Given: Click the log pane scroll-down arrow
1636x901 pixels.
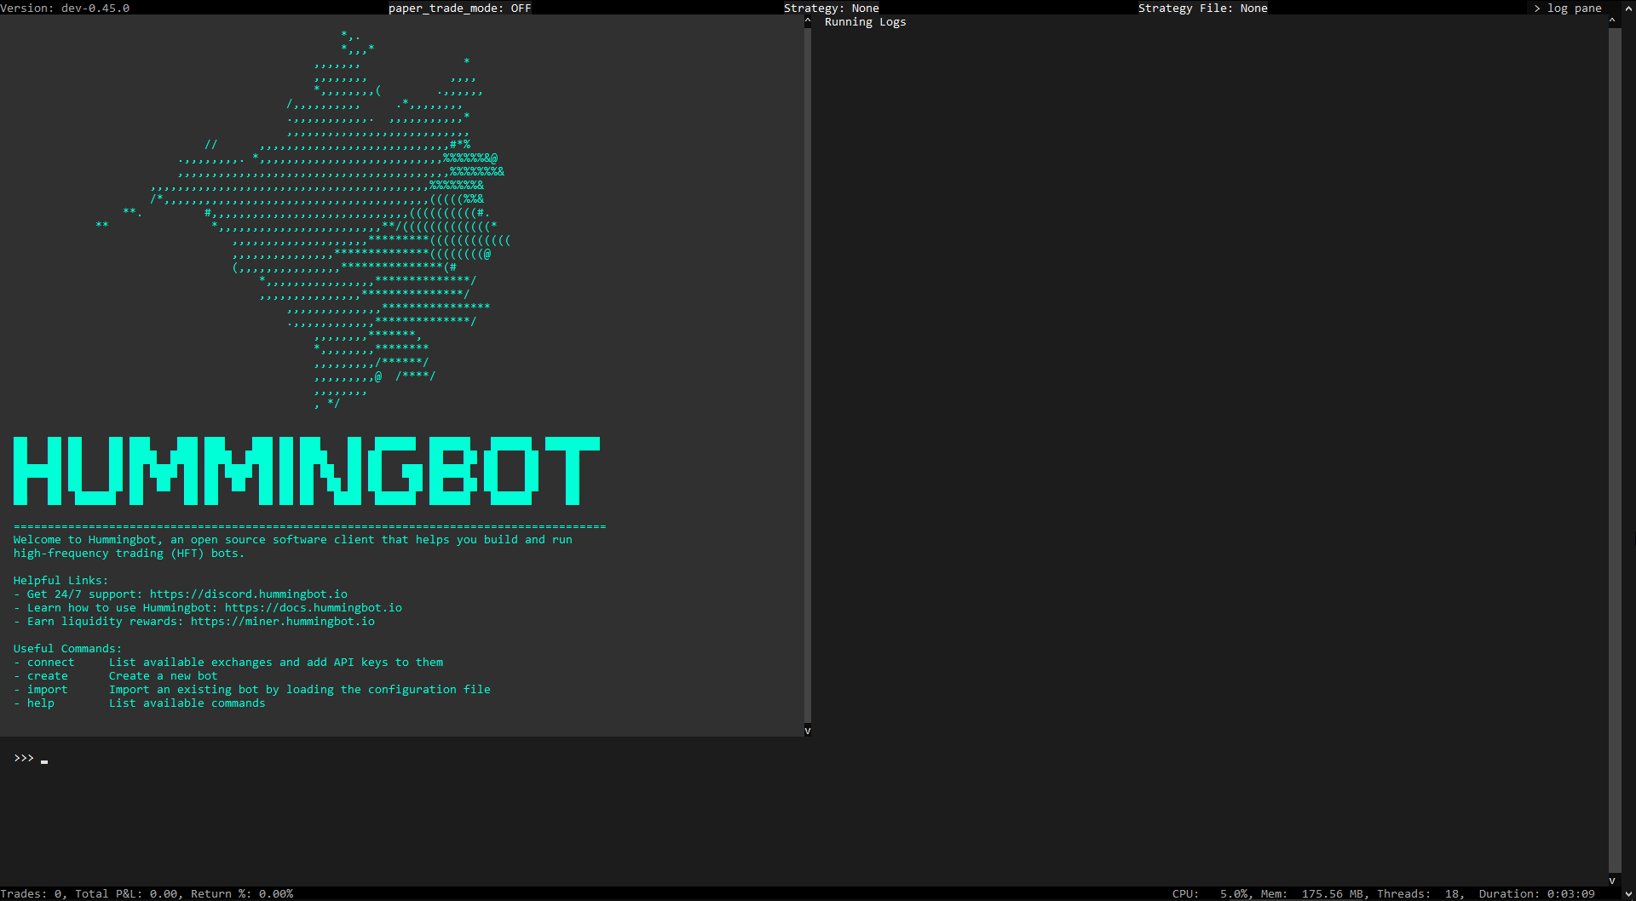Looking at the screenshot, I should click(x=1612, y=881).
